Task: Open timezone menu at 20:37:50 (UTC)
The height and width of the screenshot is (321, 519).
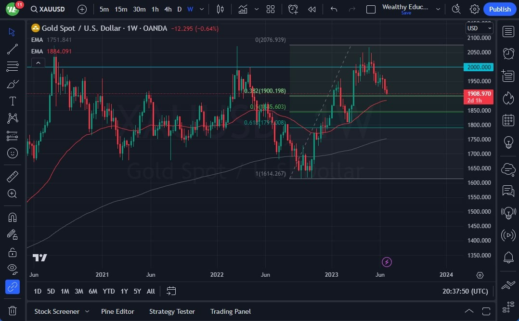Action: 465,291
